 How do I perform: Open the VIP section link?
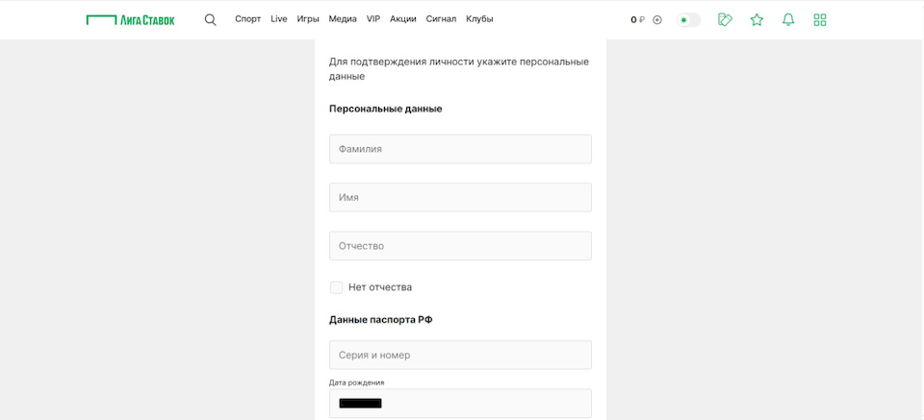click(x=373, y=19)
